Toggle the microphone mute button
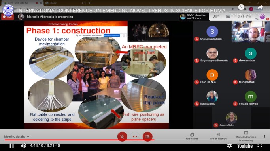This screenshot has width=270, height=151. pos(122,136)
